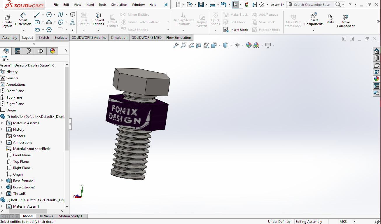Open the Display Style dropdown arrow
This screenshot has height=224, width=381.
click(x=231, y=45)
